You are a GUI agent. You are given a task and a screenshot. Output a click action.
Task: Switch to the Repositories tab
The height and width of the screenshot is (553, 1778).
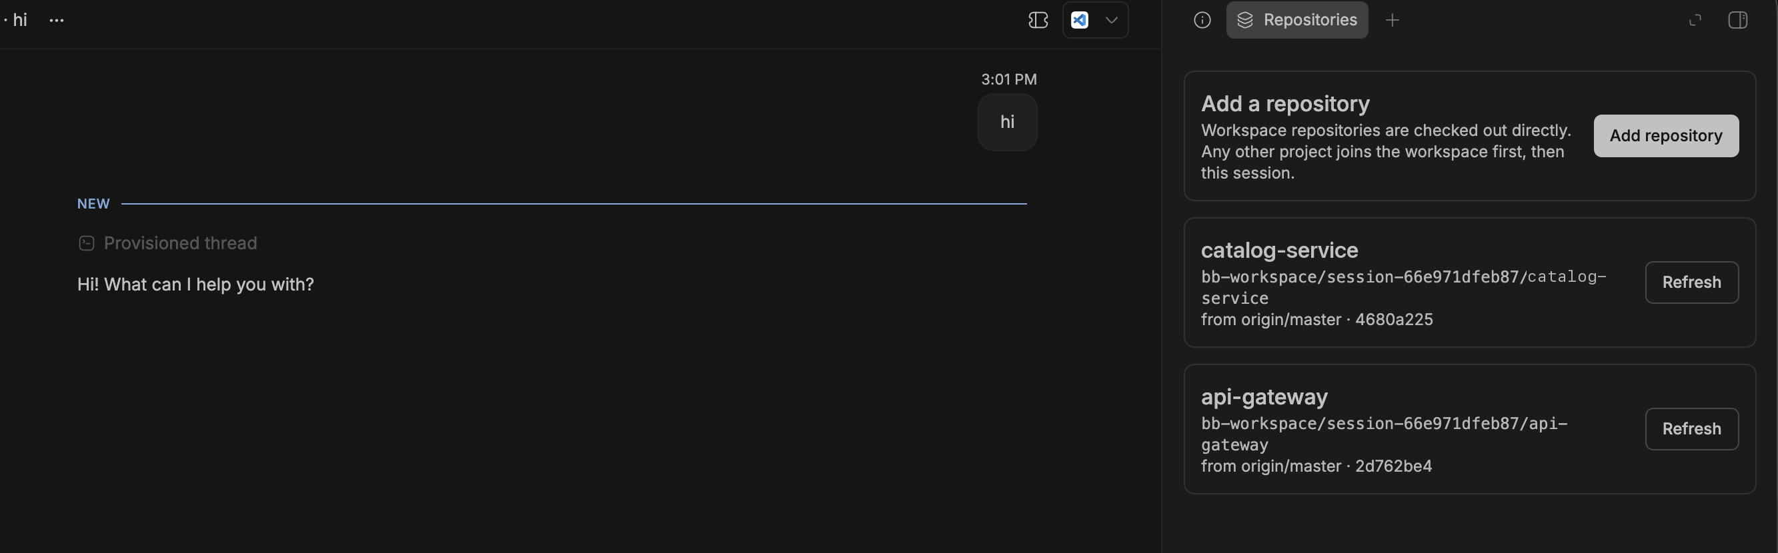tap(1297, 20)
